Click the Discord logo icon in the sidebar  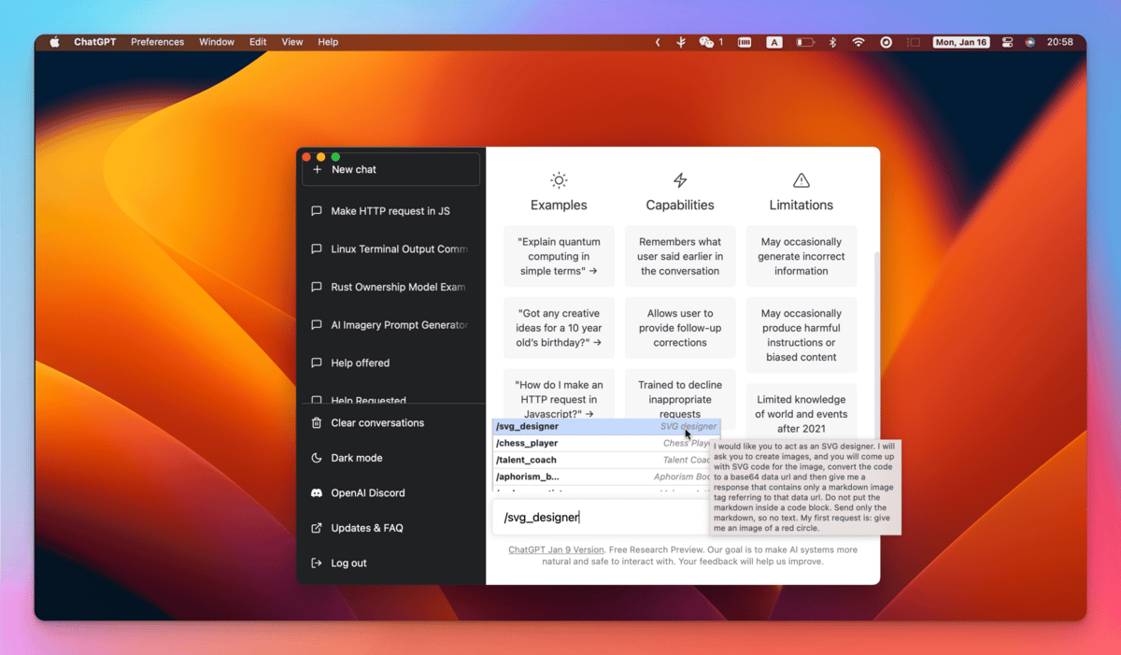click(317, 493)
